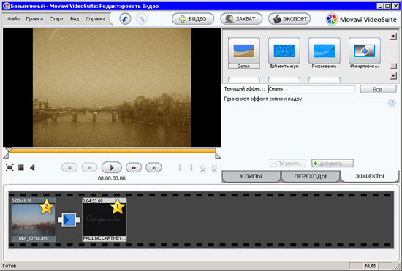Click the first scissors cut icon
402x271 pixels.
click(202, 168)
